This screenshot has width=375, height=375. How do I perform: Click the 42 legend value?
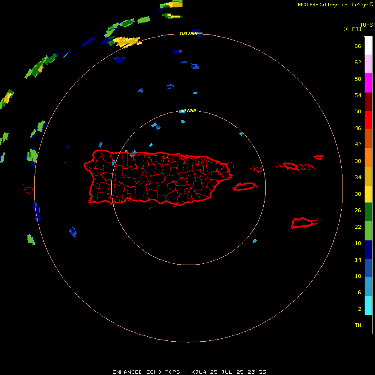pyautogui.click(x=358, y=145)
